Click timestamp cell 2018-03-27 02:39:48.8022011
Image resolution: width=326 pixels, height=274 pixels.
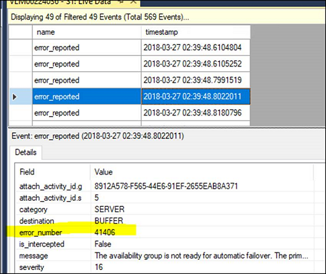tap(196, 97)
